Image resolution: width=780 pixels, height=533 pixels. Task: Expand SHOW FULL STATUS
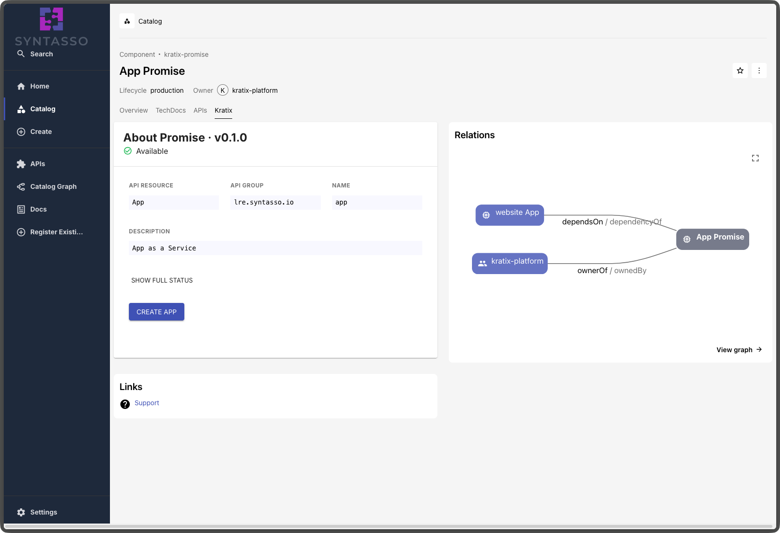point(162,280)
